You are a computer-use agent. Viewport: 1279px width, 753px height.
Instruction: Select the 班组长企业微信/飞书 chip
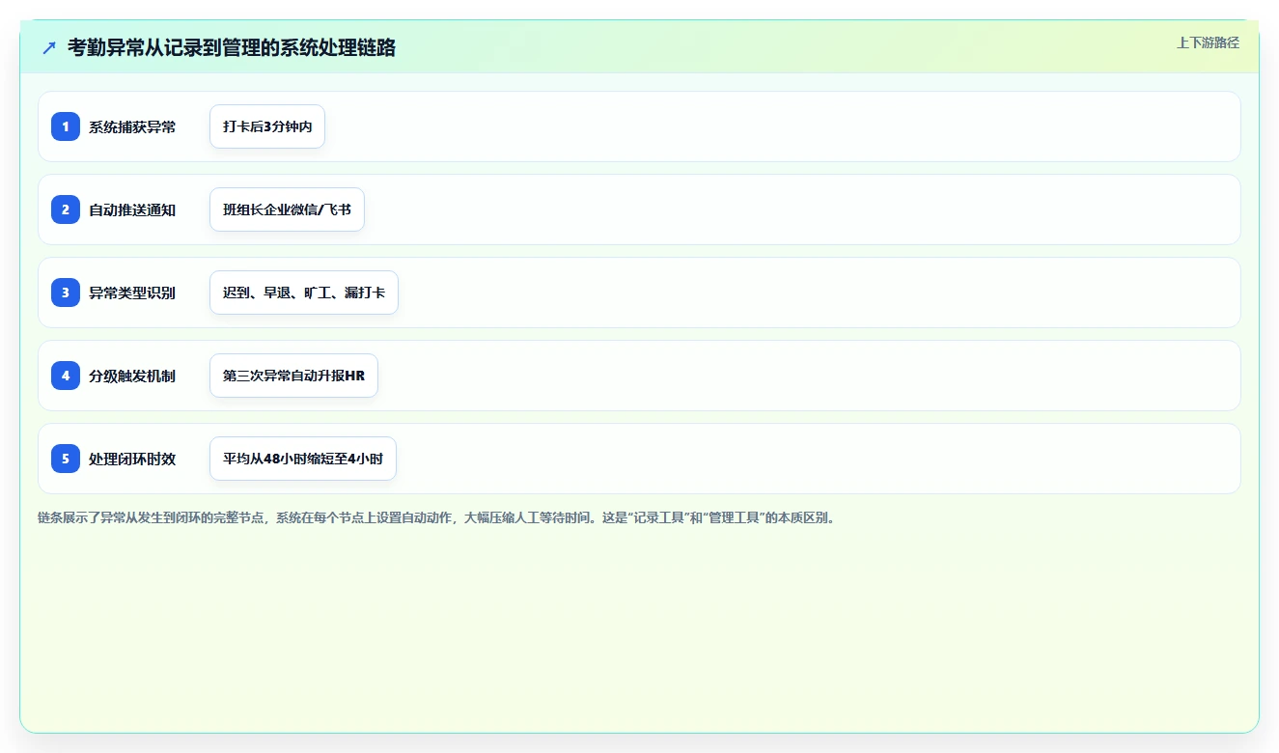tap(287, 209)
